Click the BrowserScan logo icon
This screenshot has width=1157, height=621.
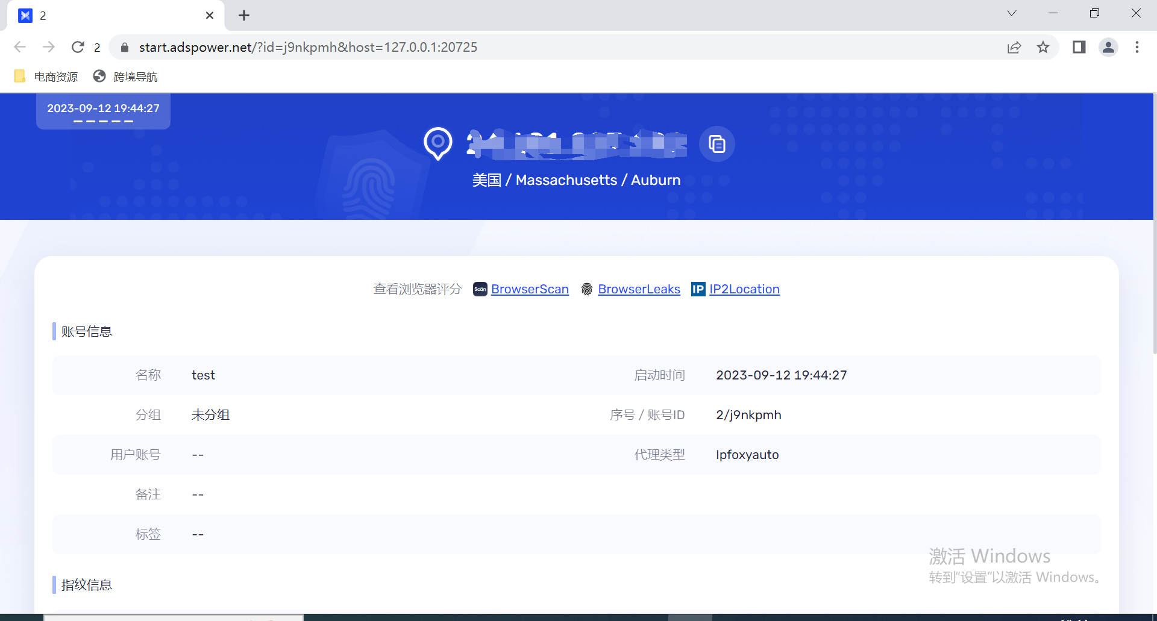(480, 289)
